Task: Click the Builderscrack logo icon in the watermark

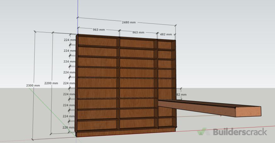Action: click(x=204, y=132)
